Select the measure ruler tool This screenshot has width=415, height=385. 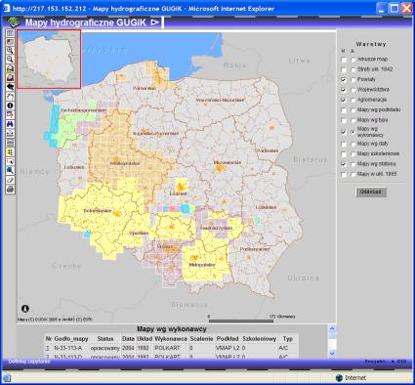10,180
